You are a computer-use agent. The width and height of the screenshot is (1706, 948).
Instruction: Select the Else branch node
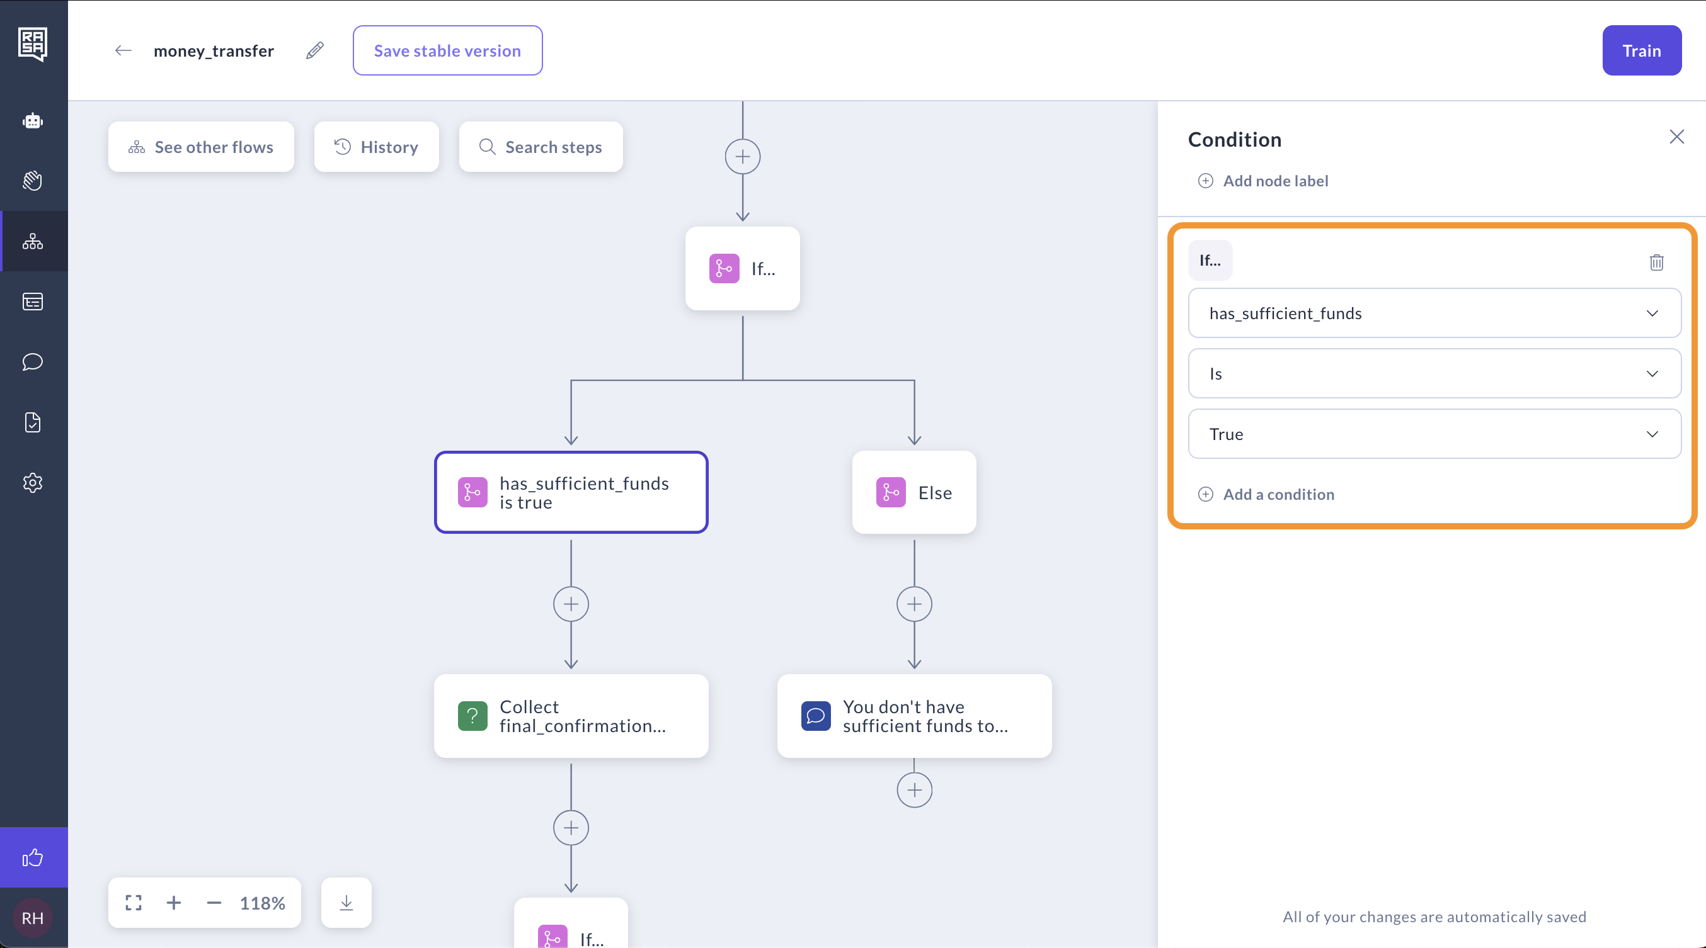pos(914,492)
